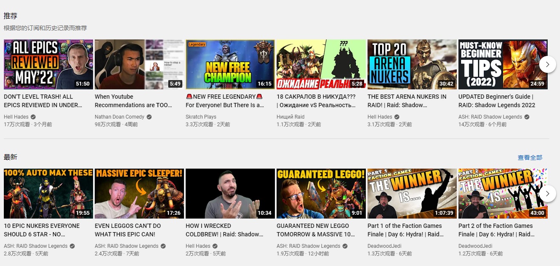Click the 1:07:39 duration badge
This screenshot has height=266, width=560.
click(444, 213)
